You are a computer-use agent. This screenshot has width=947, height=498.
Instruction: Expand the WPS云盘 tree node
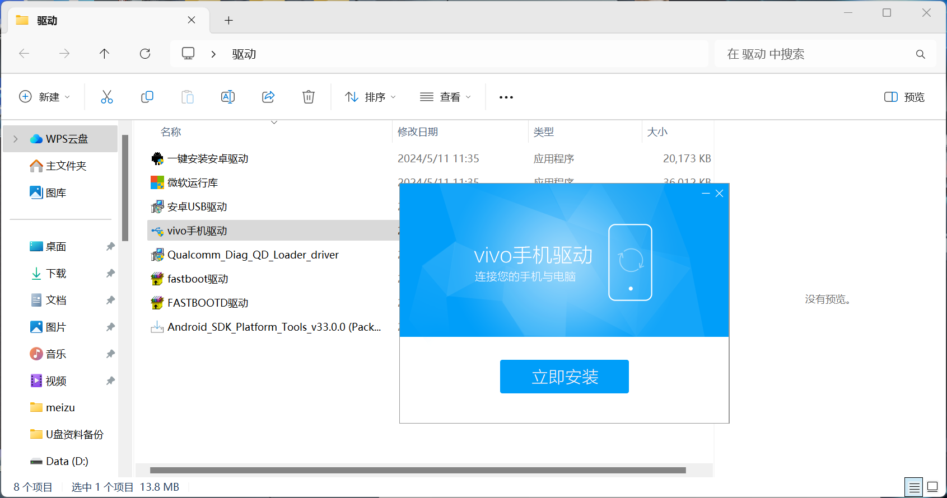[16, 139]
